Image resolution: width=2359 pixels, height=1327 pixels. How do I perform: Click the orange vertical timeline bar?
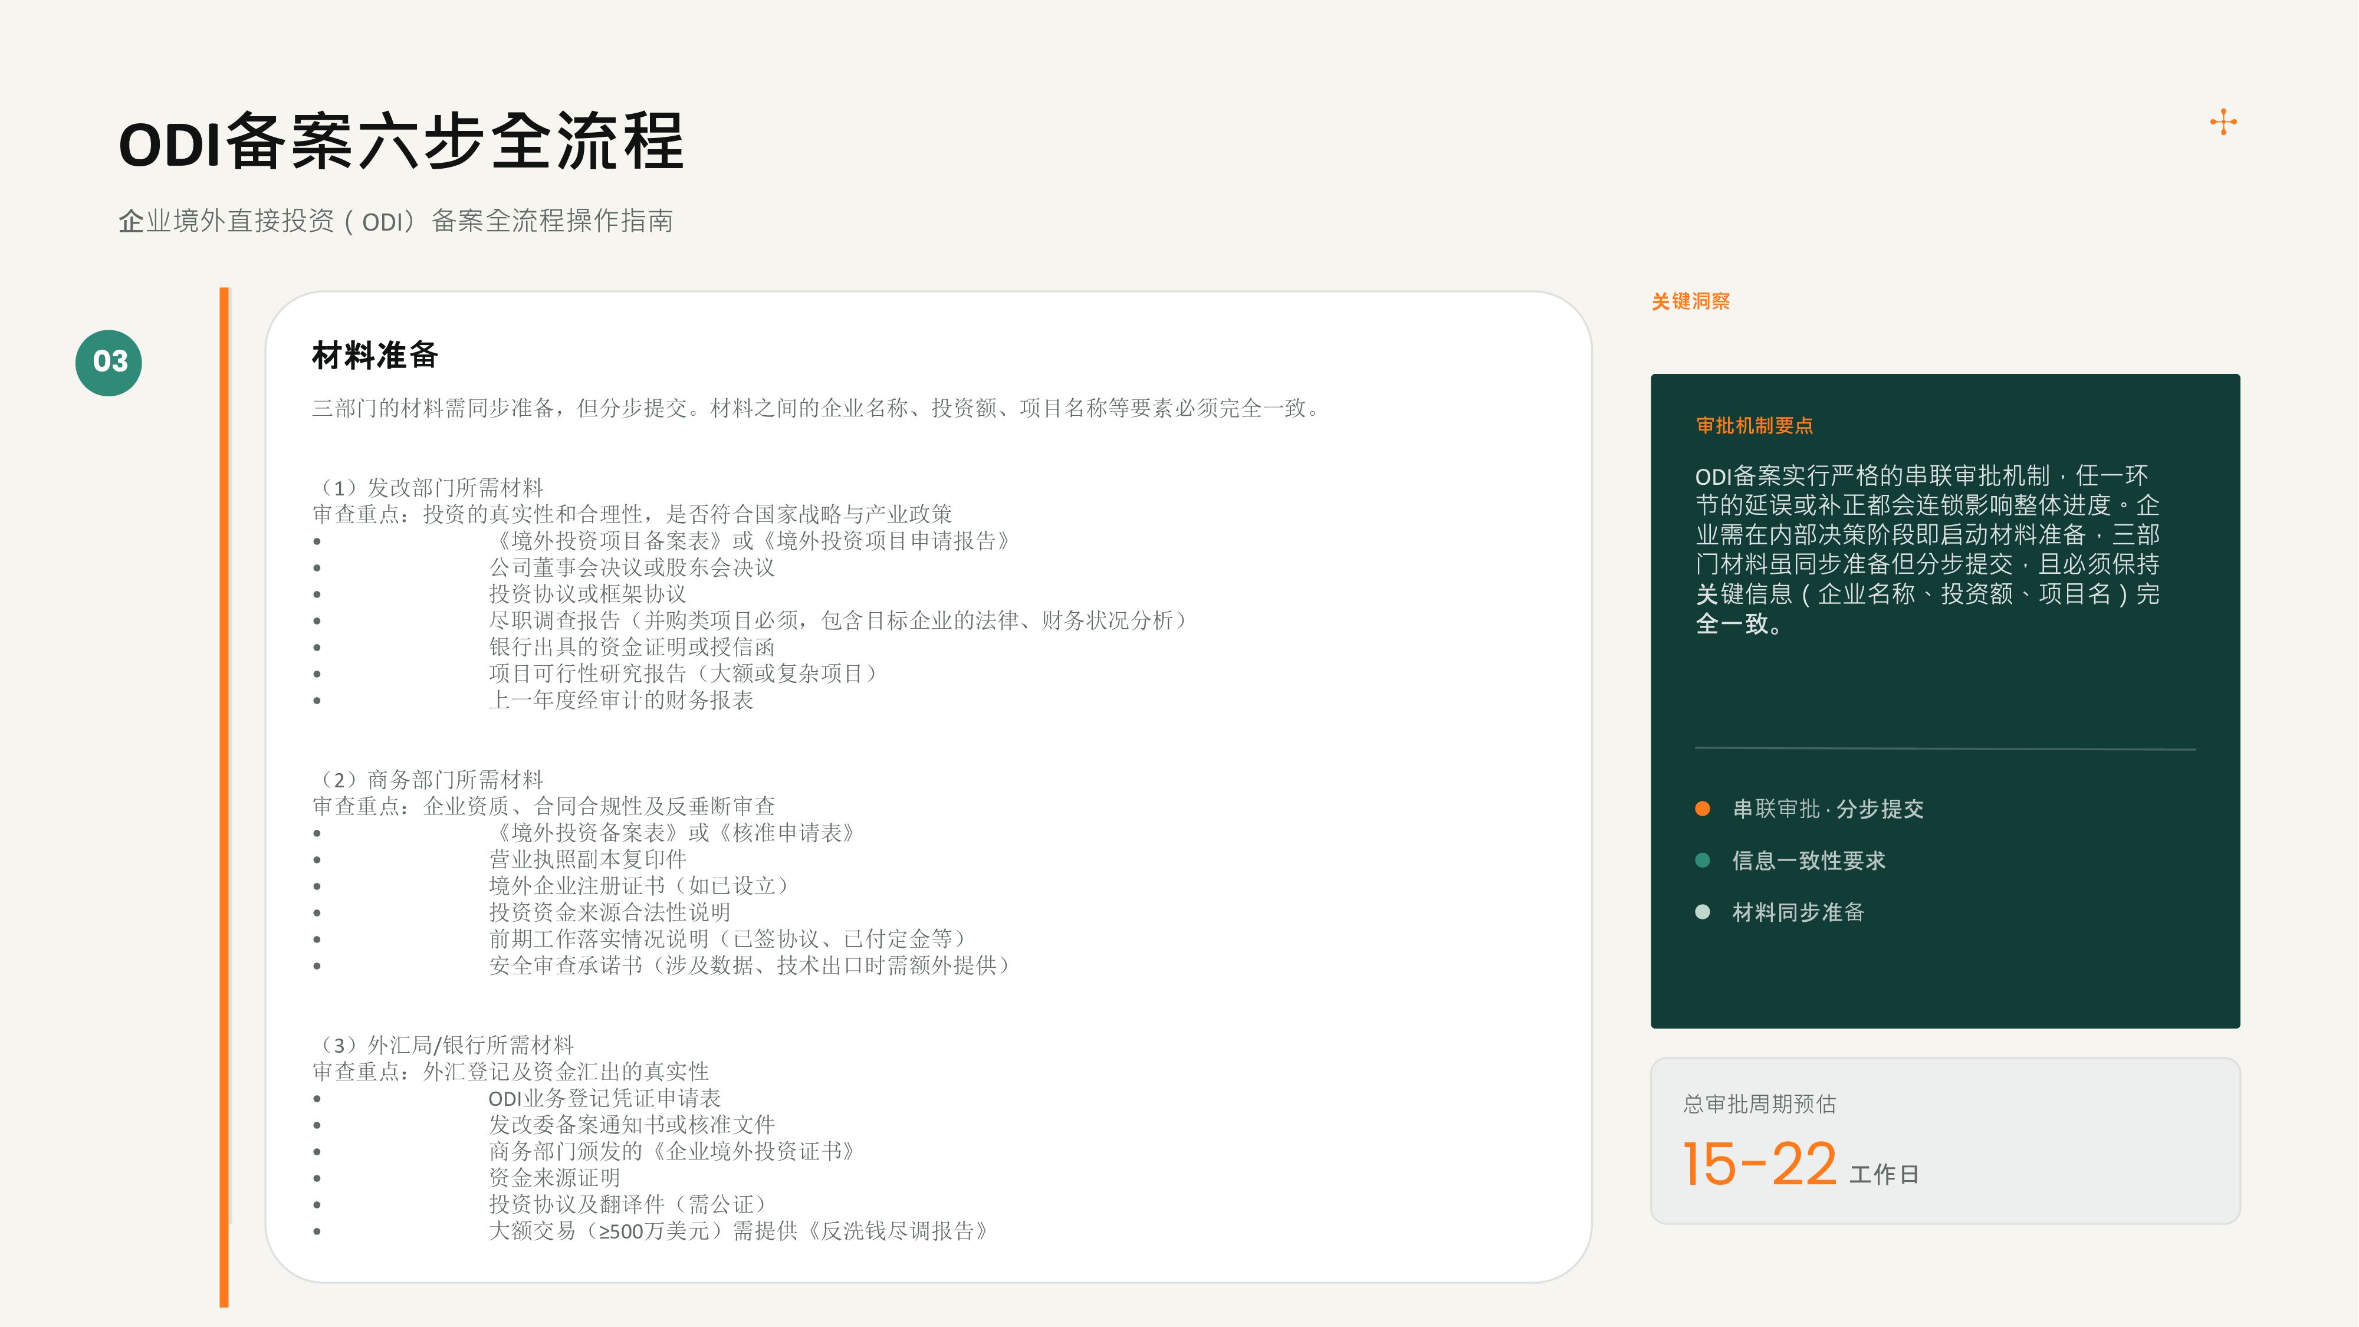(x=224, y=797)
